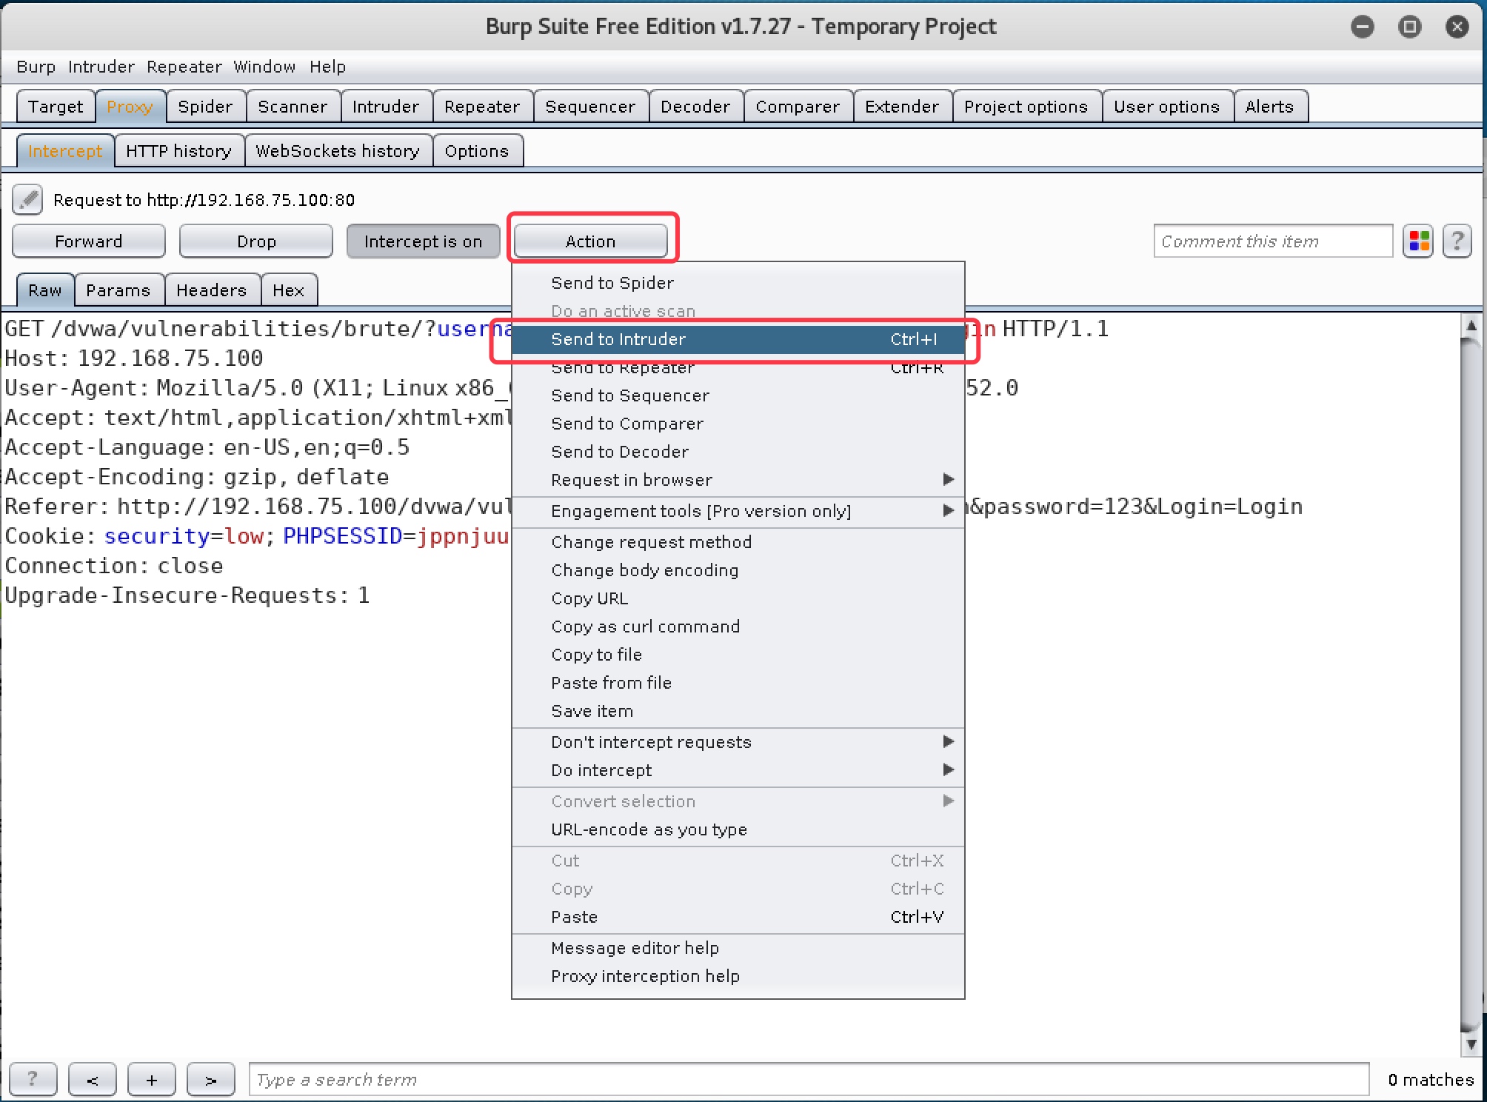Select the Comparer tool icon
The image size is (1487, 1102).
pyautogui.click(x=796, y=105)
